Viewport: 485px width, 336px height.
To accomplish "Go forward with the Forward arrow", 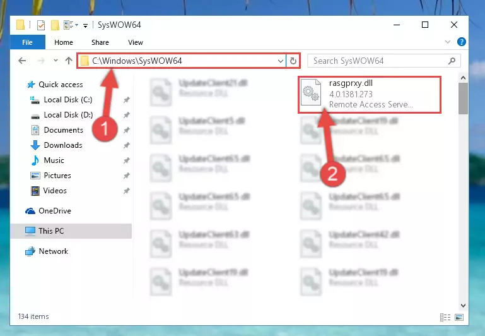I will point(41,61).
